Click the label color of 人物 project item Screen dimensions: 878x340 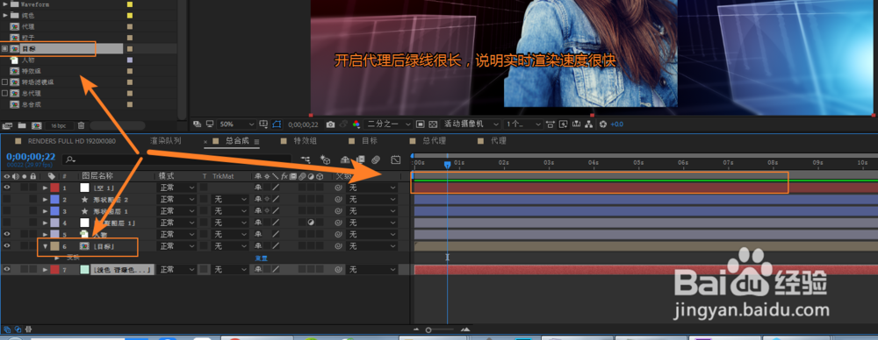[x=130, y=60]
